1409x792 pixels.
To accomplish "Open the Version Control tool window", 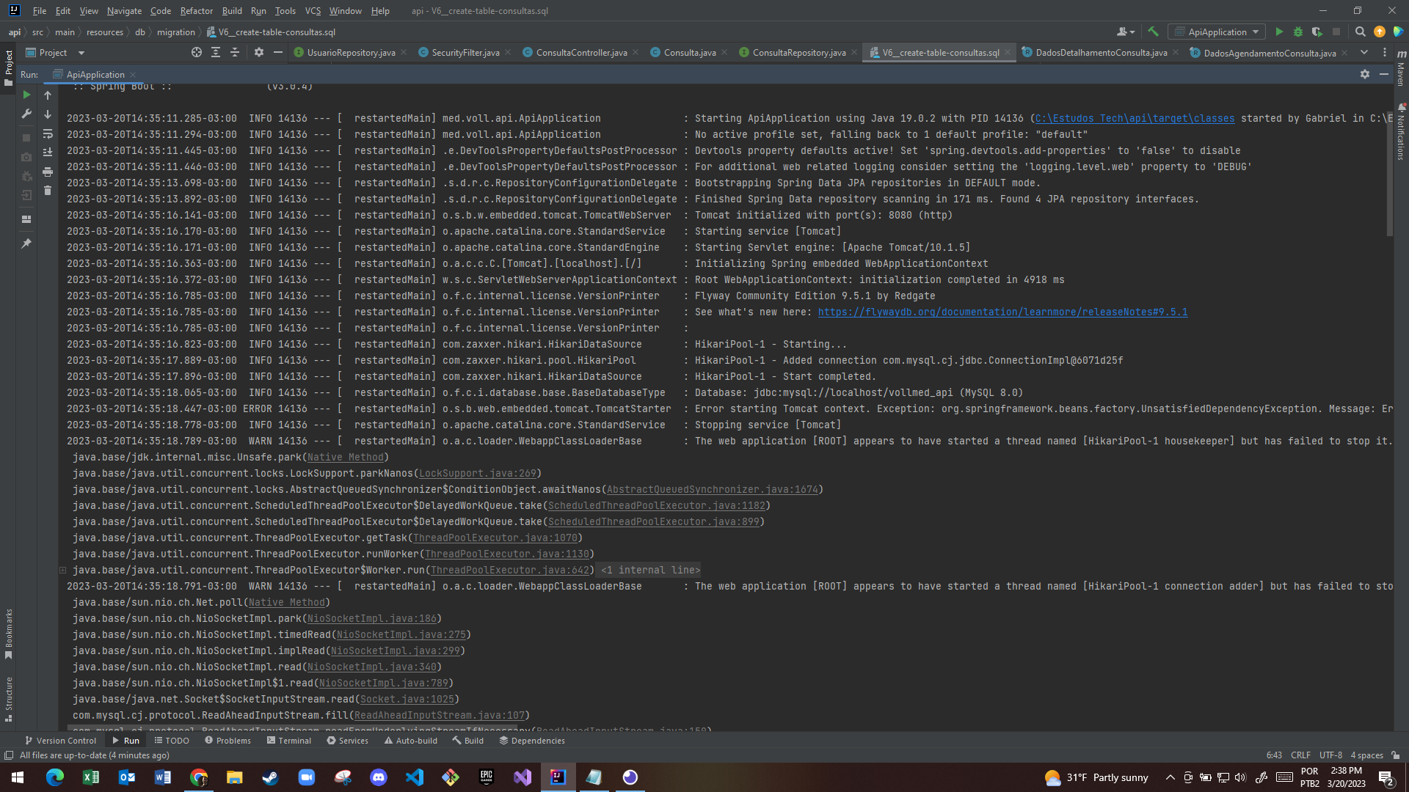I will (x=60, y=741).
